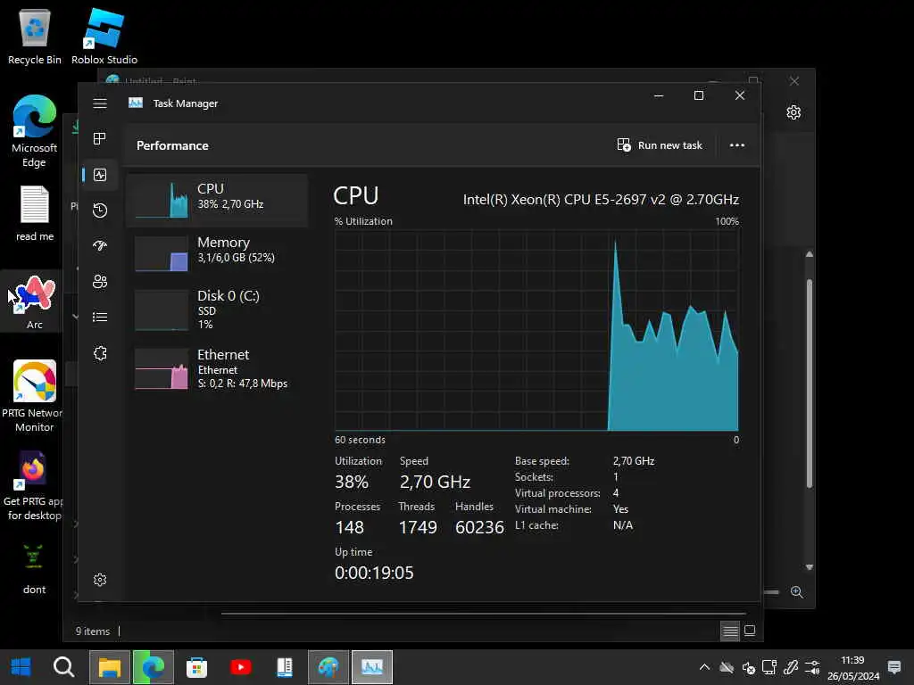Switch File Explorer to details view

tap(730, 631)
